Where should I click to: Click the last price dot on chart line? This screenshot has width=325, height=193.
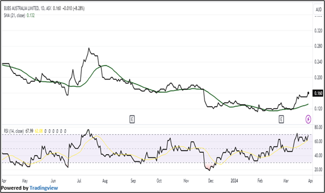click(x=308, y=93)
